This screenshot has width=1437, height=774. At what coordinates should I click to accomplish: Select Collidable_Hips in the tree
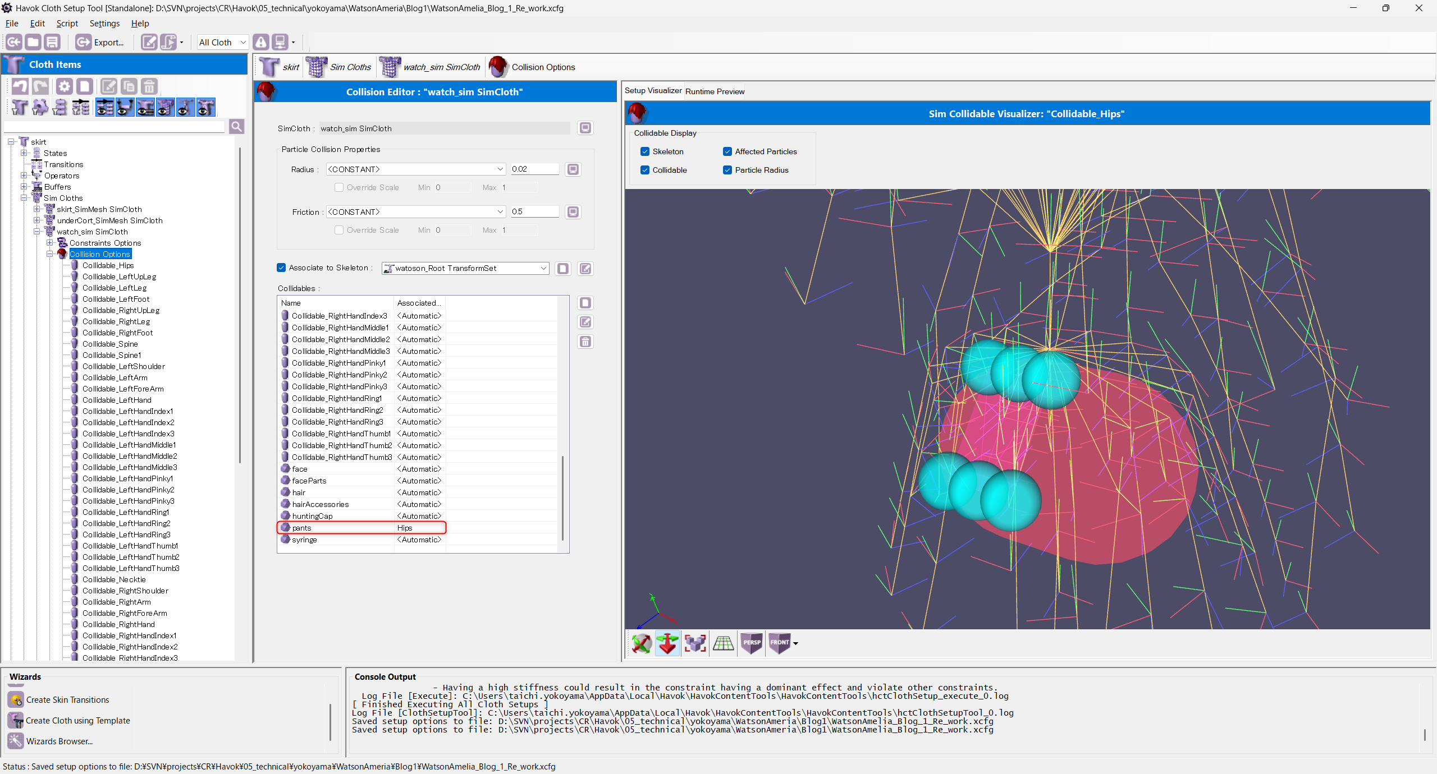click(x=108, y=265)
